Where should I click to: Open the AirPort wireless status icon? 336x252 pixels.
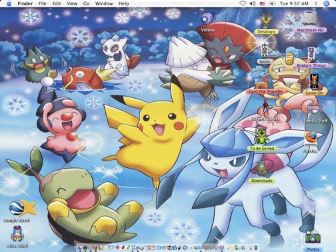point(243,3)
